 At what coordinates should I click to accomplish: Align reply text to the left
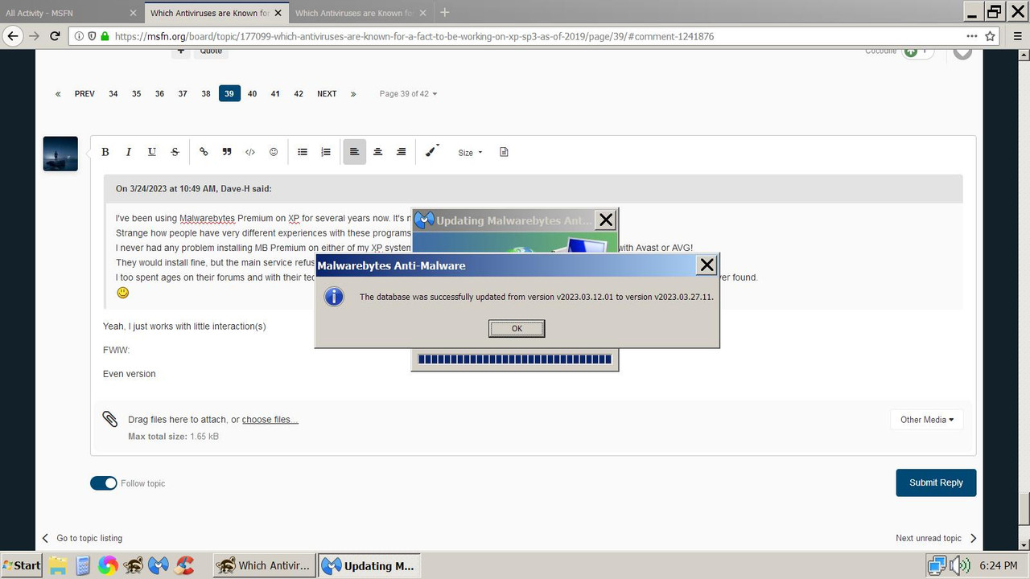(354, 152)
